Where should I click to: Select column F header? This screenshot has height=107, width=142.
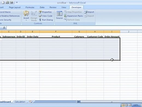coord(56,32)
